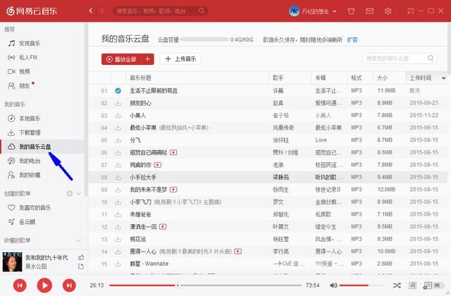The width and height of the screenshot is (451, 296).
Task: Download song 未婚爸爸
Action: [118, 214]
